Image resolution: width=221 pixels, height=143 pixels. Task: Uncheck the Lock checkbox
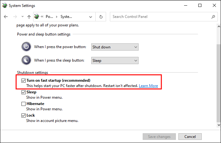23,115
